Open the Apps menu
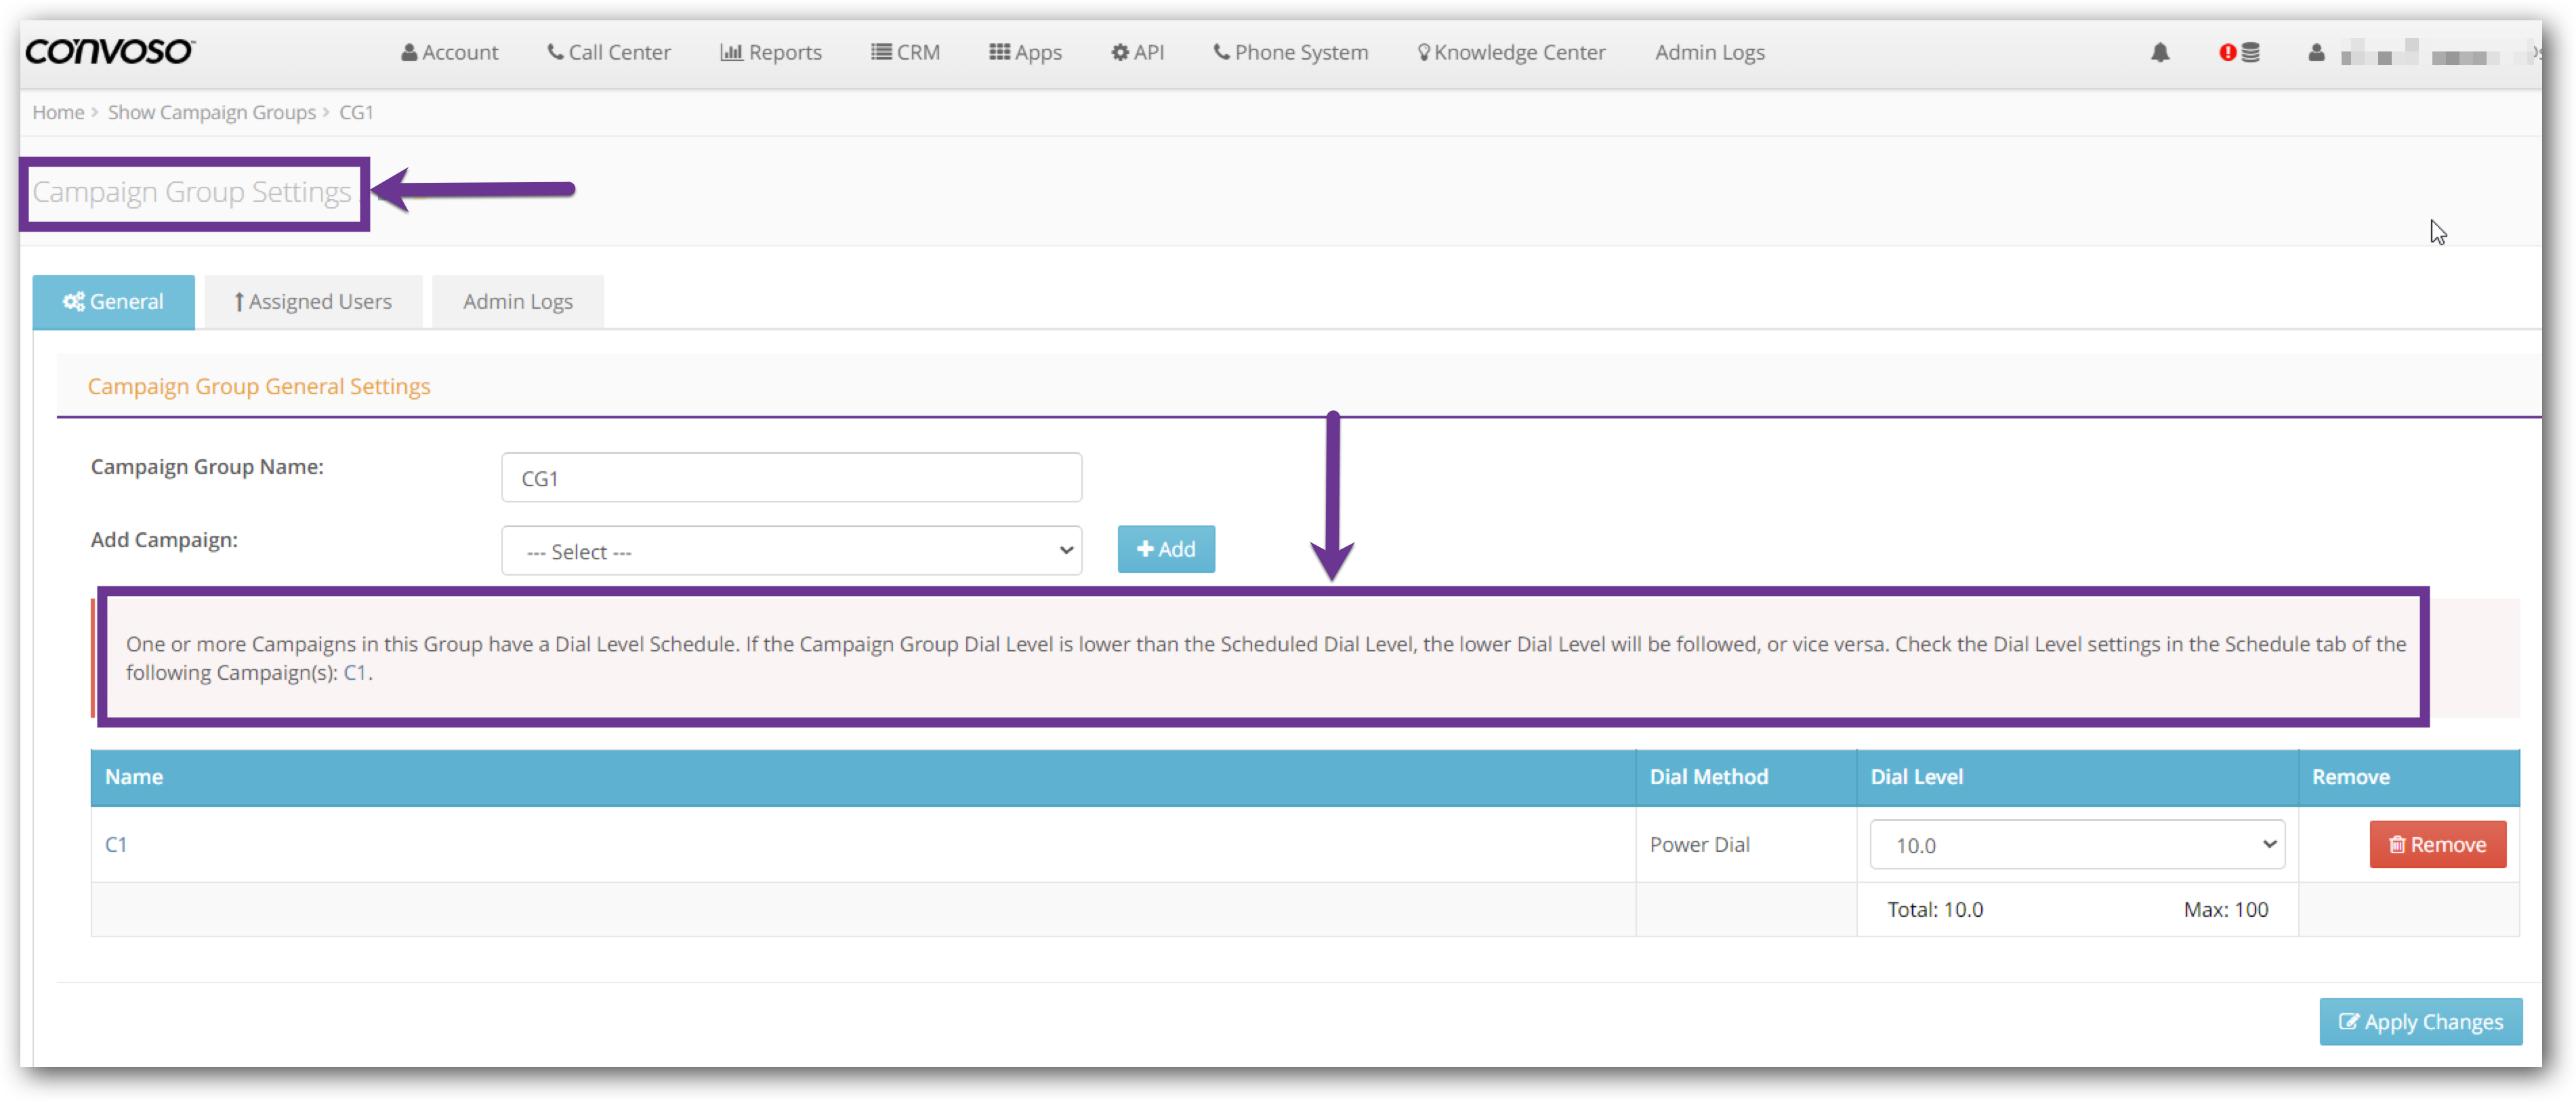The width and height of the screenshot is (2576, 1101). click(x=1025, y=52)
